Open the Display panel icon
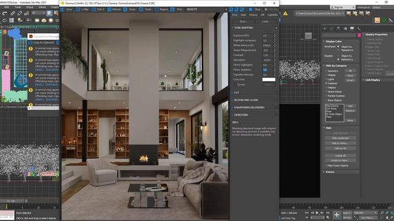 pos(352,29)
